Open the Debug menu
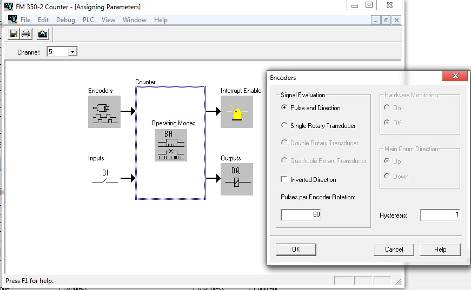This screenshot has width=471, height=290. pos(65,20)
